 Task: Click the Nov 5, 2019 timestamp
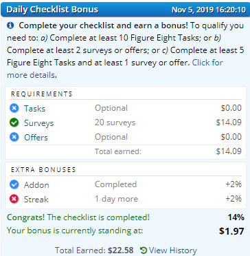tap(209, 10)
